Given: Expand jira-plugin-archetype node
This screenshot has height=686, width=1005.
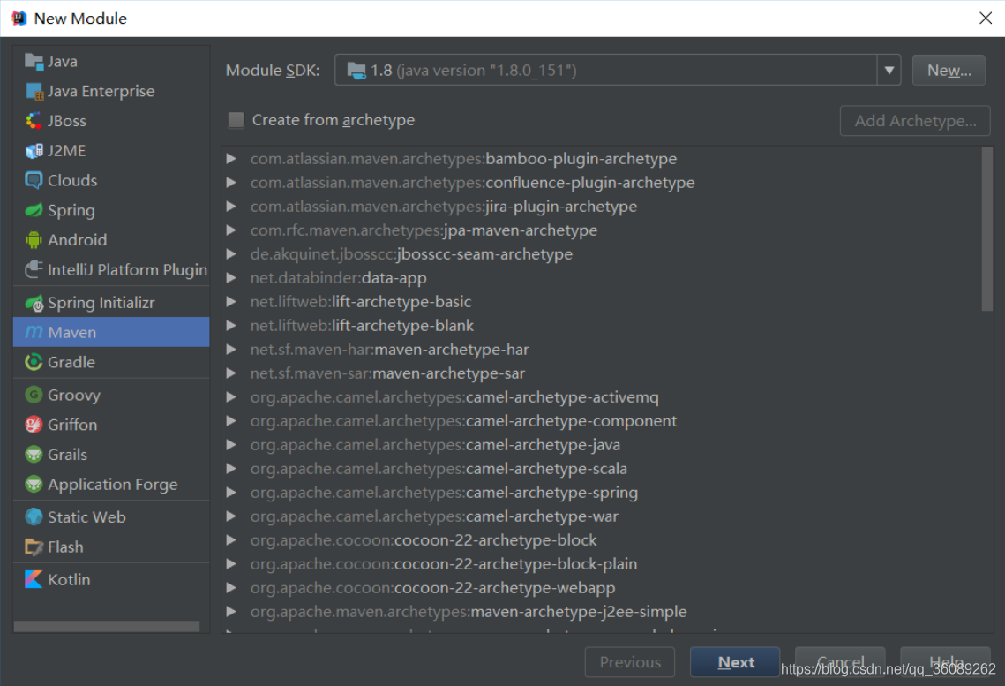Looking at the screenshot, I should (x=231, y=207).
